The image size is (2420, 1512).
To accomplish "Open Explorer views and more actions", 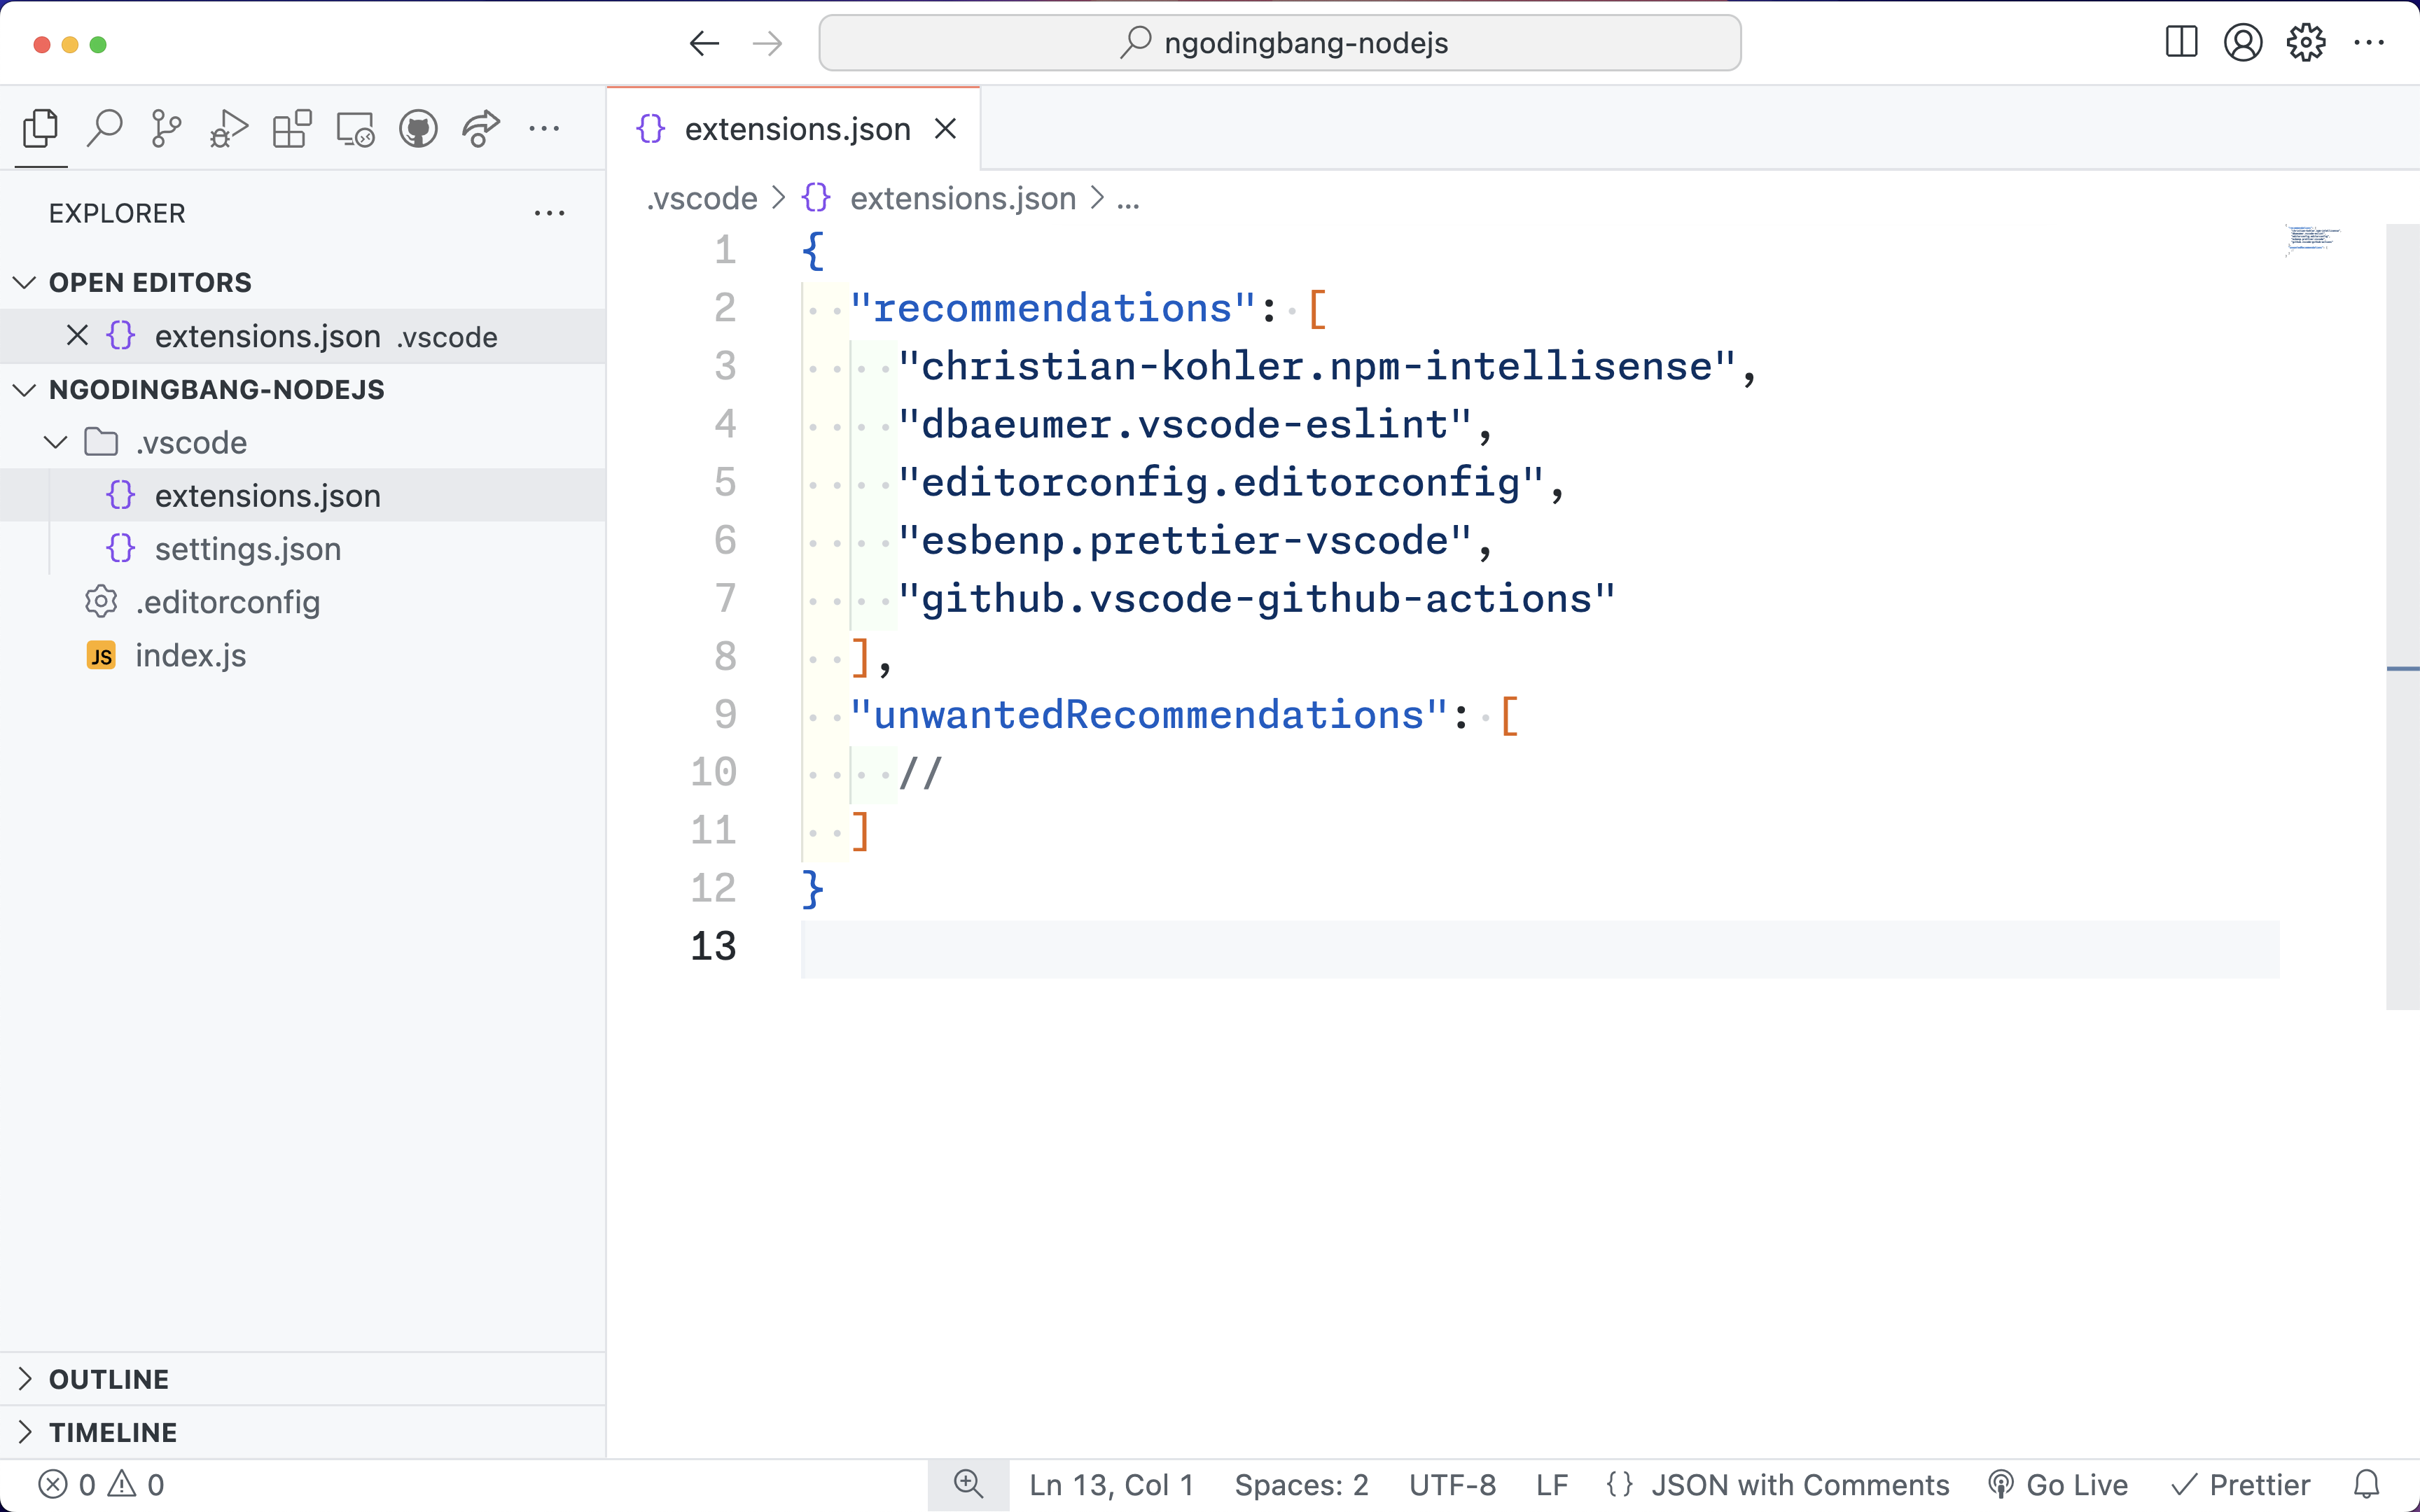I will (549, 213).
